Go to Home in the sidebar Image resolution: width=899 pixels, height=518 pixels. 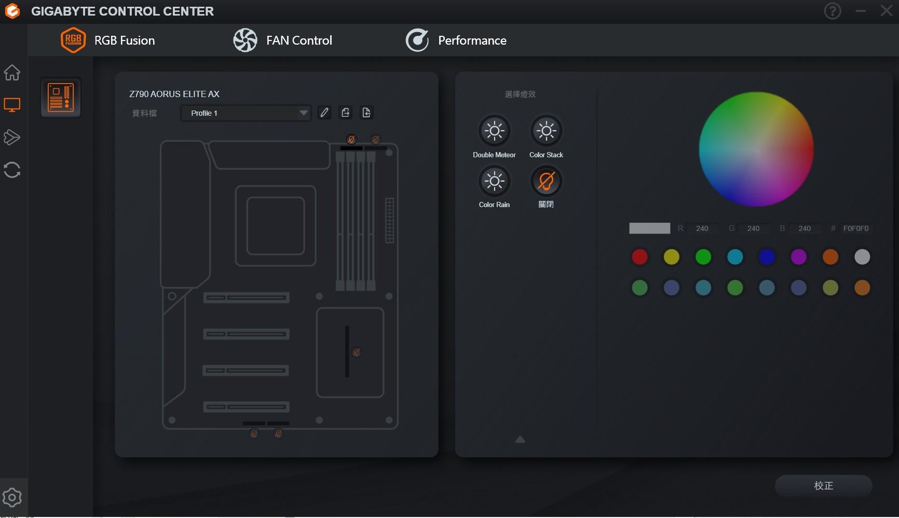[x=12, y=73]
